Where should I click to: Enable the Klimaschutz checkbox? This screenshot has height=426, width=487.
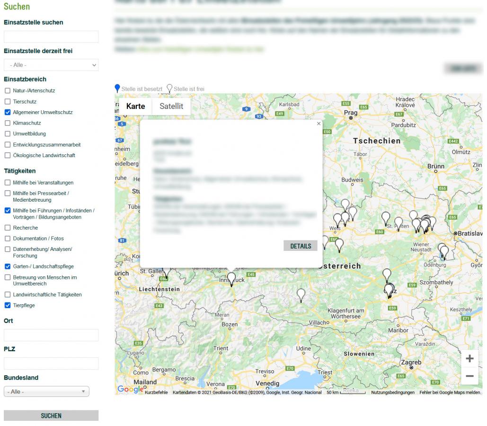coord(8,123)
